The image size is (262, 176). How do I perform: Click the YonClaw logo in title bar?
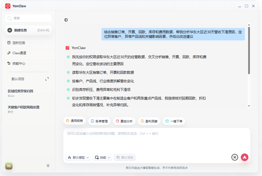(x=8, y=6)
